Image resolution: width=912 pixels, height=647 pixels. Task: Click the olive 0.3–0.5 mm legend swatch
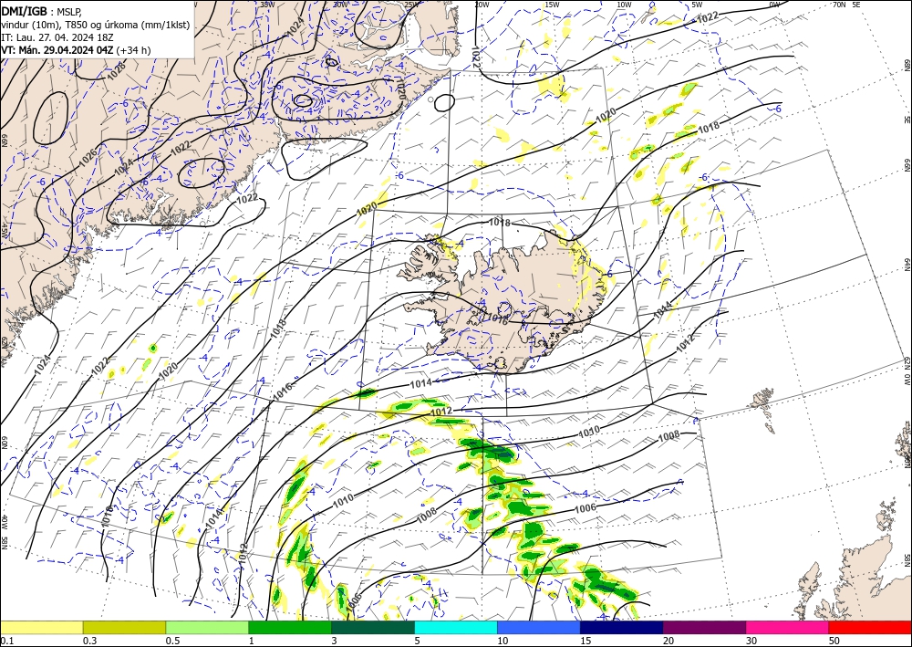tap(124, 627)
